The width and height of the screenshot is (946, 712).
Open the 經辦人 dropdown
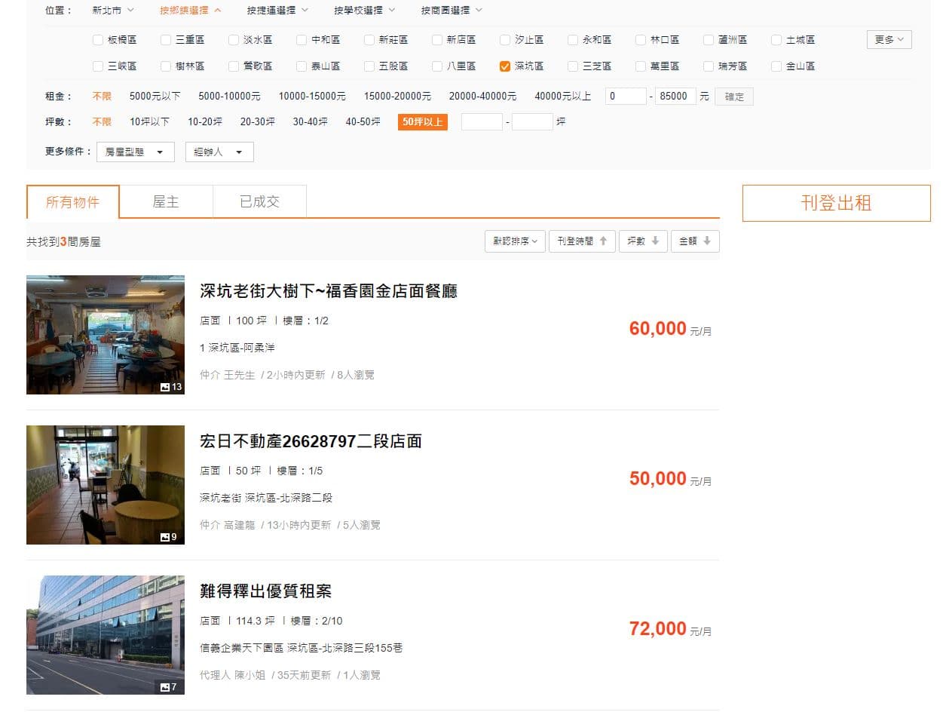pyautogui.click(x=219, y=152)
